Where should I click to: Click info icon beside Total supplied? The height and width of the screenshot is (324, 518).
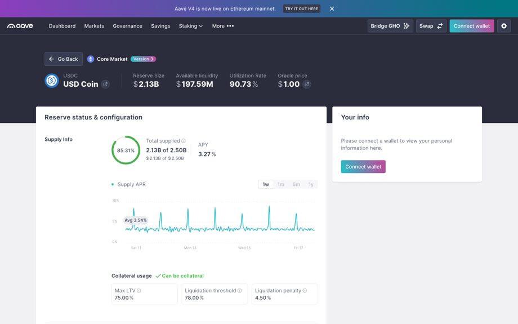coord(184,141)
